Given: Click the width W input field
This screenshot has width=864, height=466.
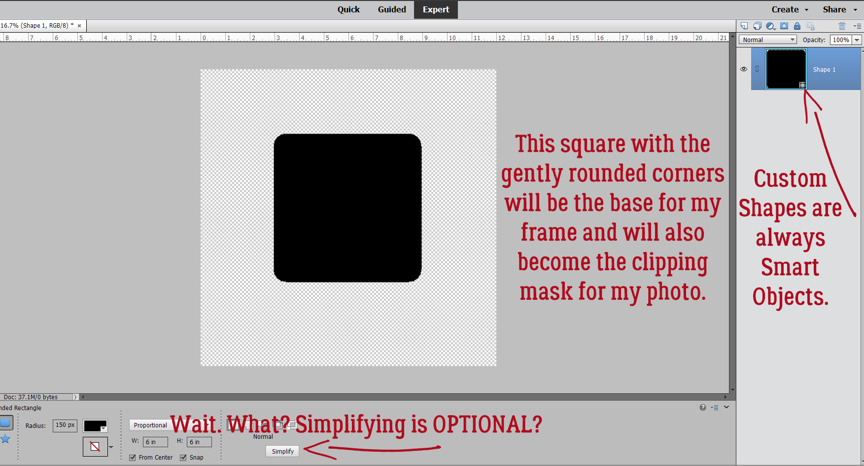Looking at the screenshot, I should [155, 442].
